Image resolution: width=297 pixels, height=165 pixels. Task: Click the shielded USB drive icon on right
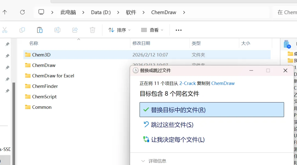click(x=287, y=44)
